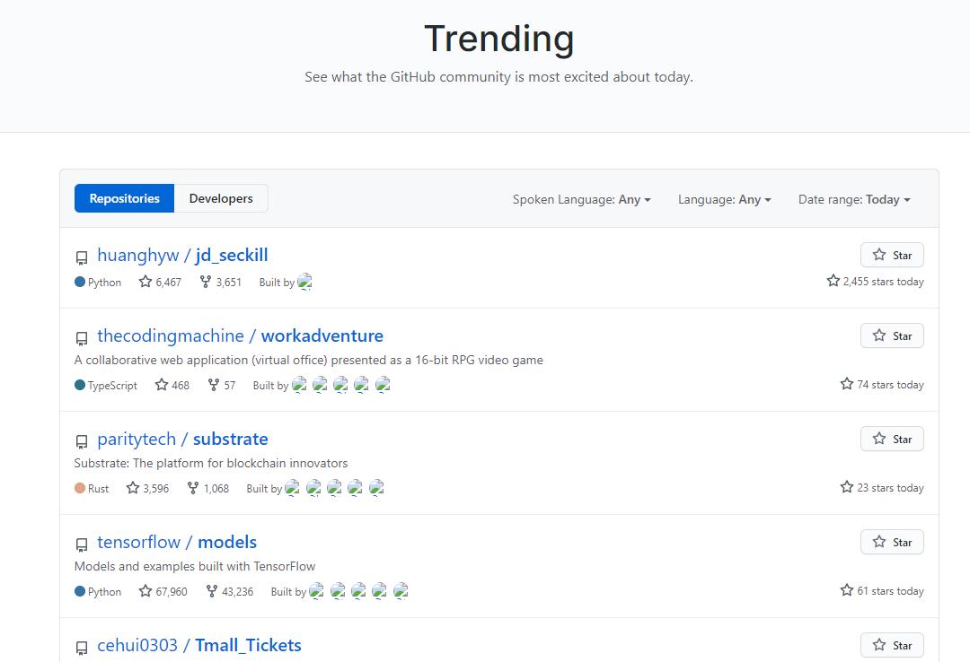Switch to the Repositories tab
970x662 pixels.
124,198
